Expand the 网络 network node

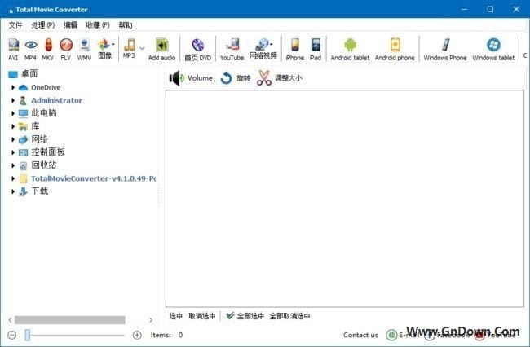[x=13, y=139]
